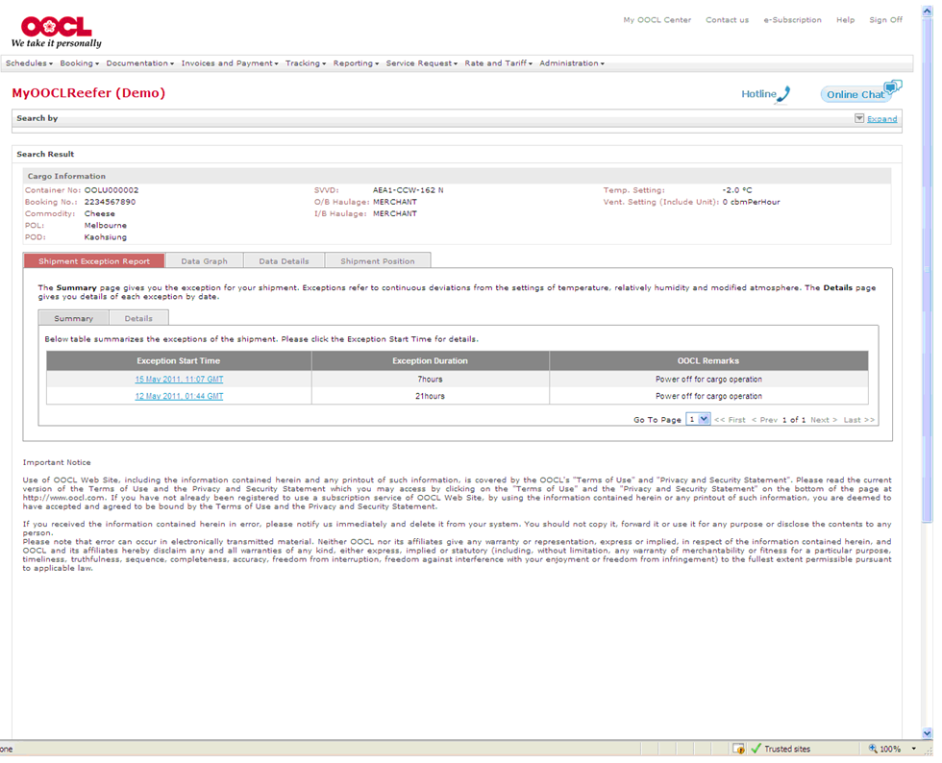Click the zoom magnifier icon in status bar
The height and width of the screenshot is (763, 942).
(x=873, y=749)
